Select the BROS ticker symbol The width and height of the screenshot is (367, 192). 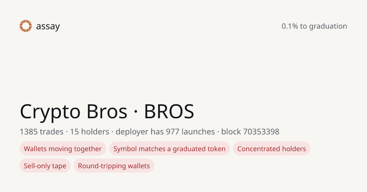click(169, 111)
